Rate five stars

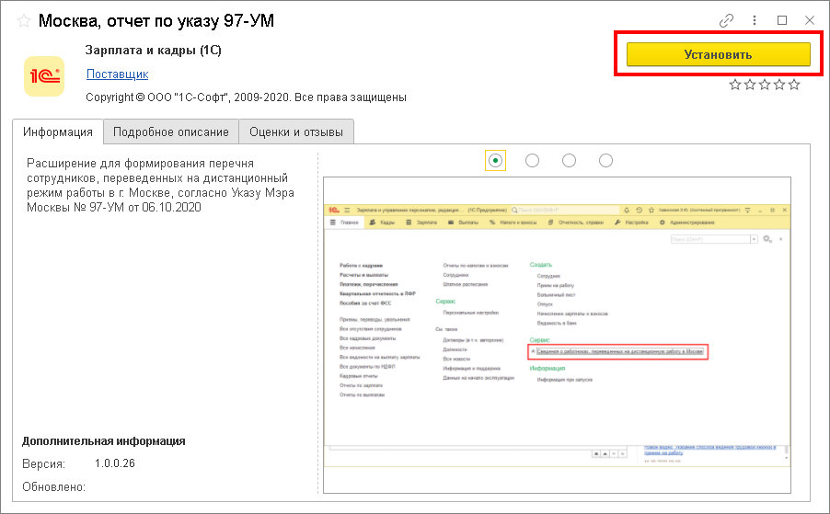coord(794,85)
